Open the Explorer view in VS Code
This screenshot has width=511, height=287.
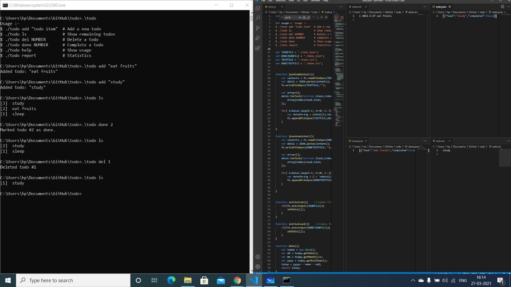click(x=258, y=8)
